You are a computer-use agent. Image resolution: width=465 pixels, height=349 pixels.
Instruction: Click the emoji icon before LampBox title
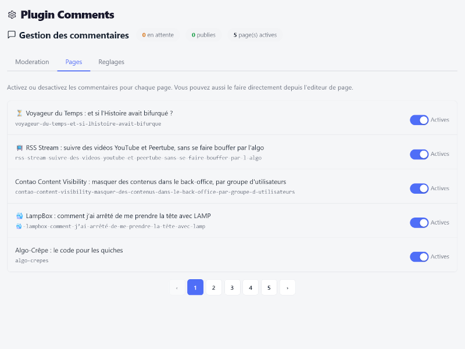click(x=19, y=216)
